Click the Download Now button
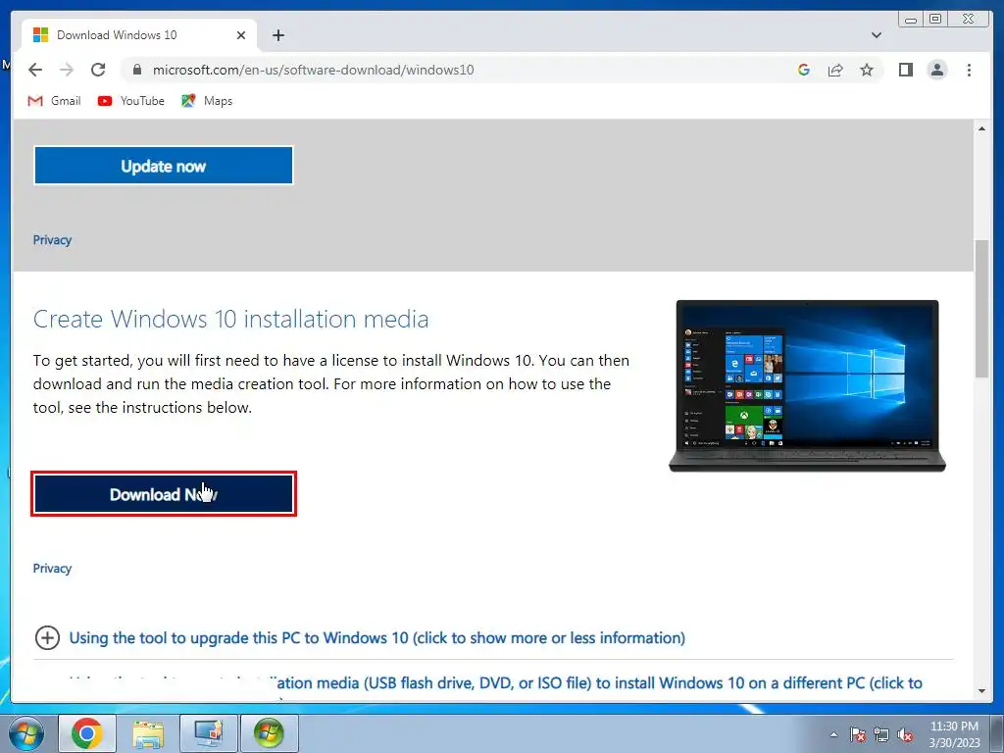 click(x=164, y=494)
